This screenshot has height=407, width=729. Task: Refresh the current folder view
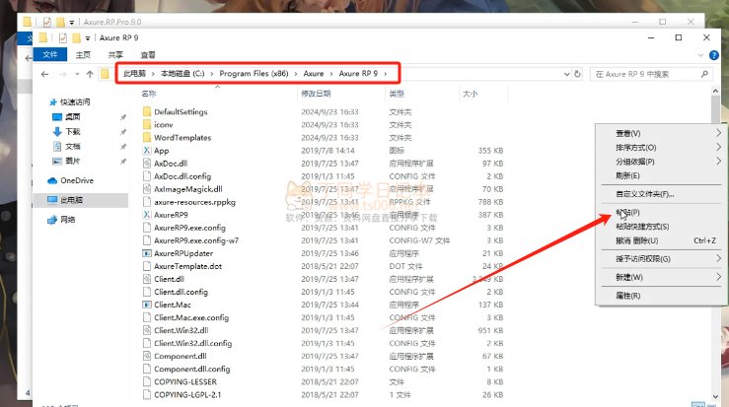pyautogui.click(x=577, y=74)
